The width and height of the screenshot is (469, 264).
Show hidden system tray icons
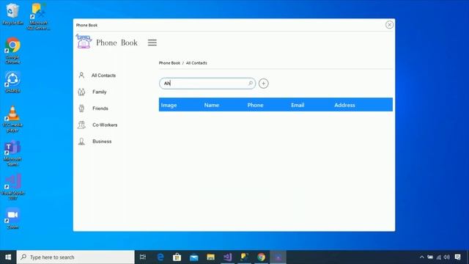pyautogui.click(x=422, y=257)
